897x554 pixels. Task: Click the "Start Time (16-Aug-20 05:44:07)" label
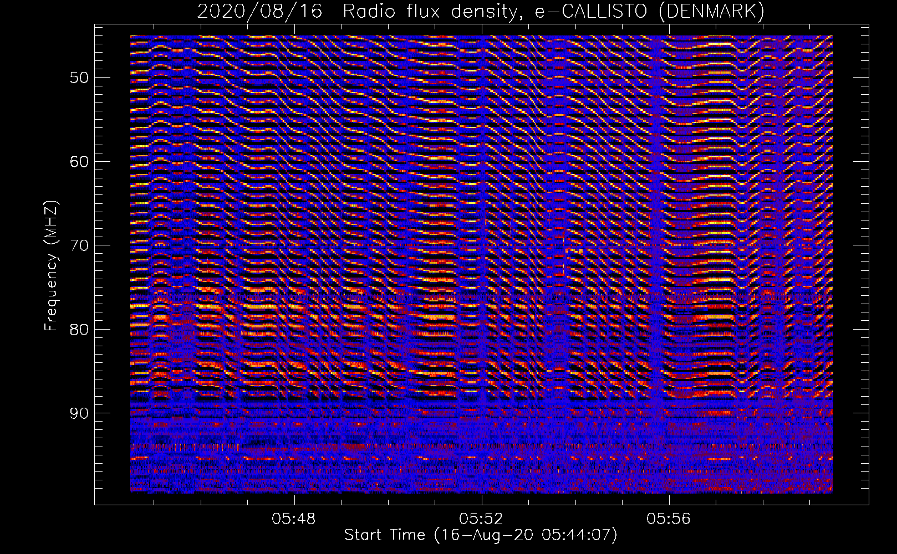pos(481,535)
